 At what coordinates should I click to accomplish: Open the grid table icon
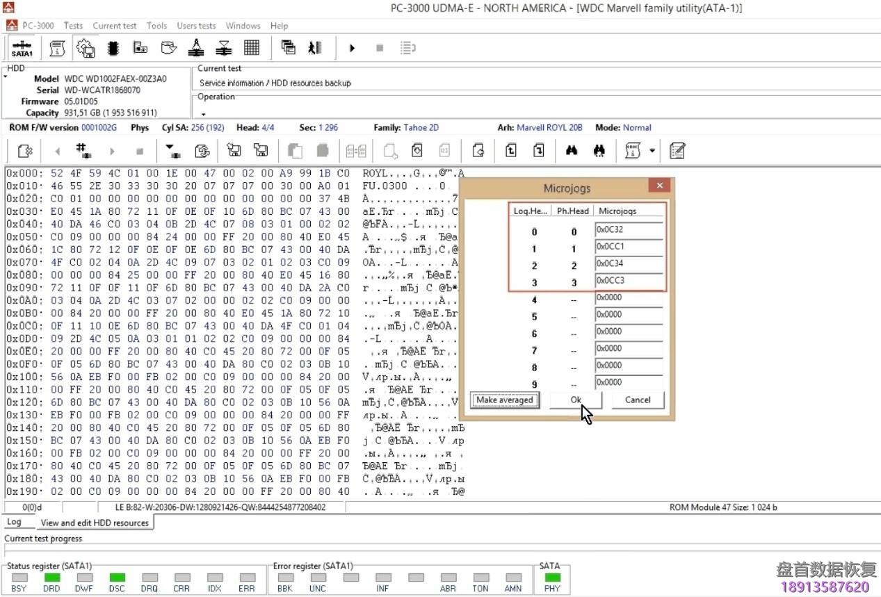252,48
